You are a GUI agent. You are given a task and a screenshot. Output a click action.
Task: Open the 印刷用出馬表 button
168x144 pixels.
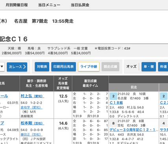coord(64,67)
